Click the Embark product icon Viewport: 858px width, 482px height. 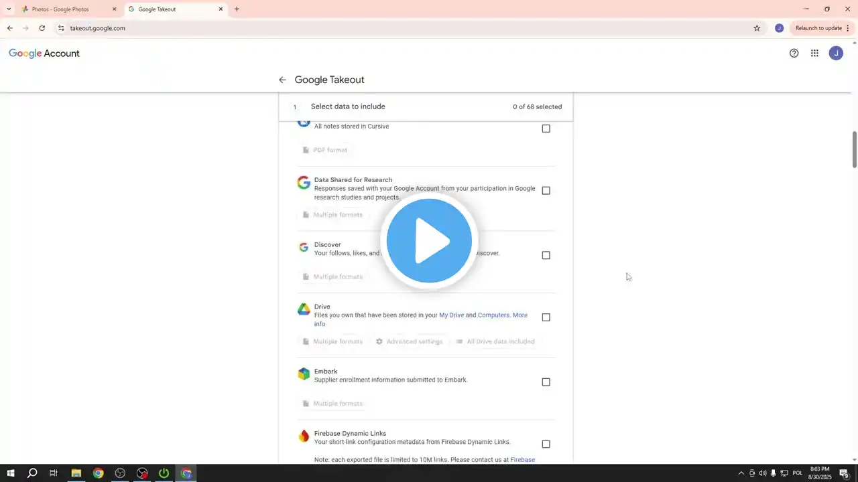coord(304,374)
